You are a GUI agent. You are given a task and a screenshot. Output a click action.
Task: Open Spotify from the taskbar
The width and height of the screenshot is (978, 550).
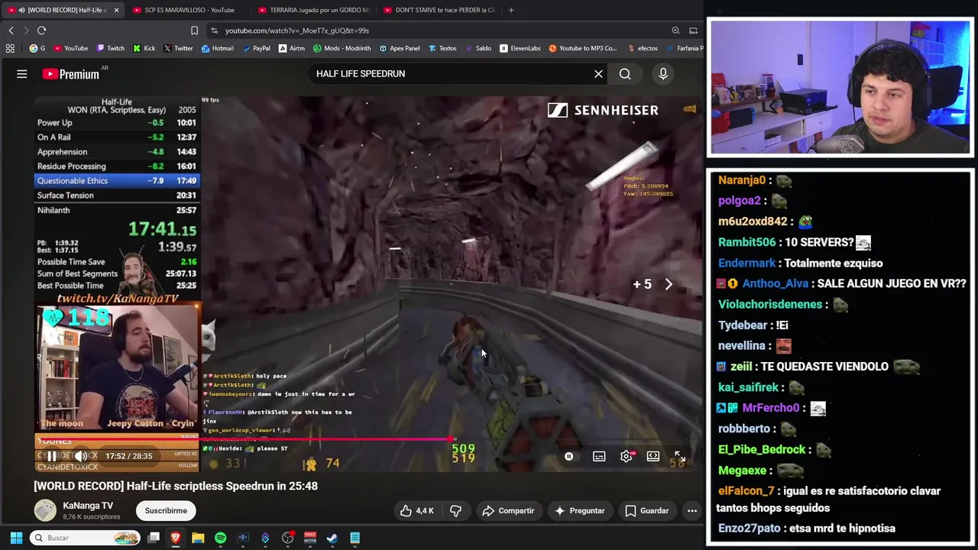220,538
